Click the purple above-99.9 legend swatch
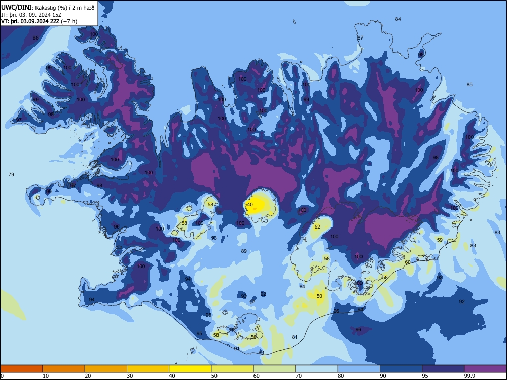The image size is (507, 380). pyautogui.click(x=485, y=369)
